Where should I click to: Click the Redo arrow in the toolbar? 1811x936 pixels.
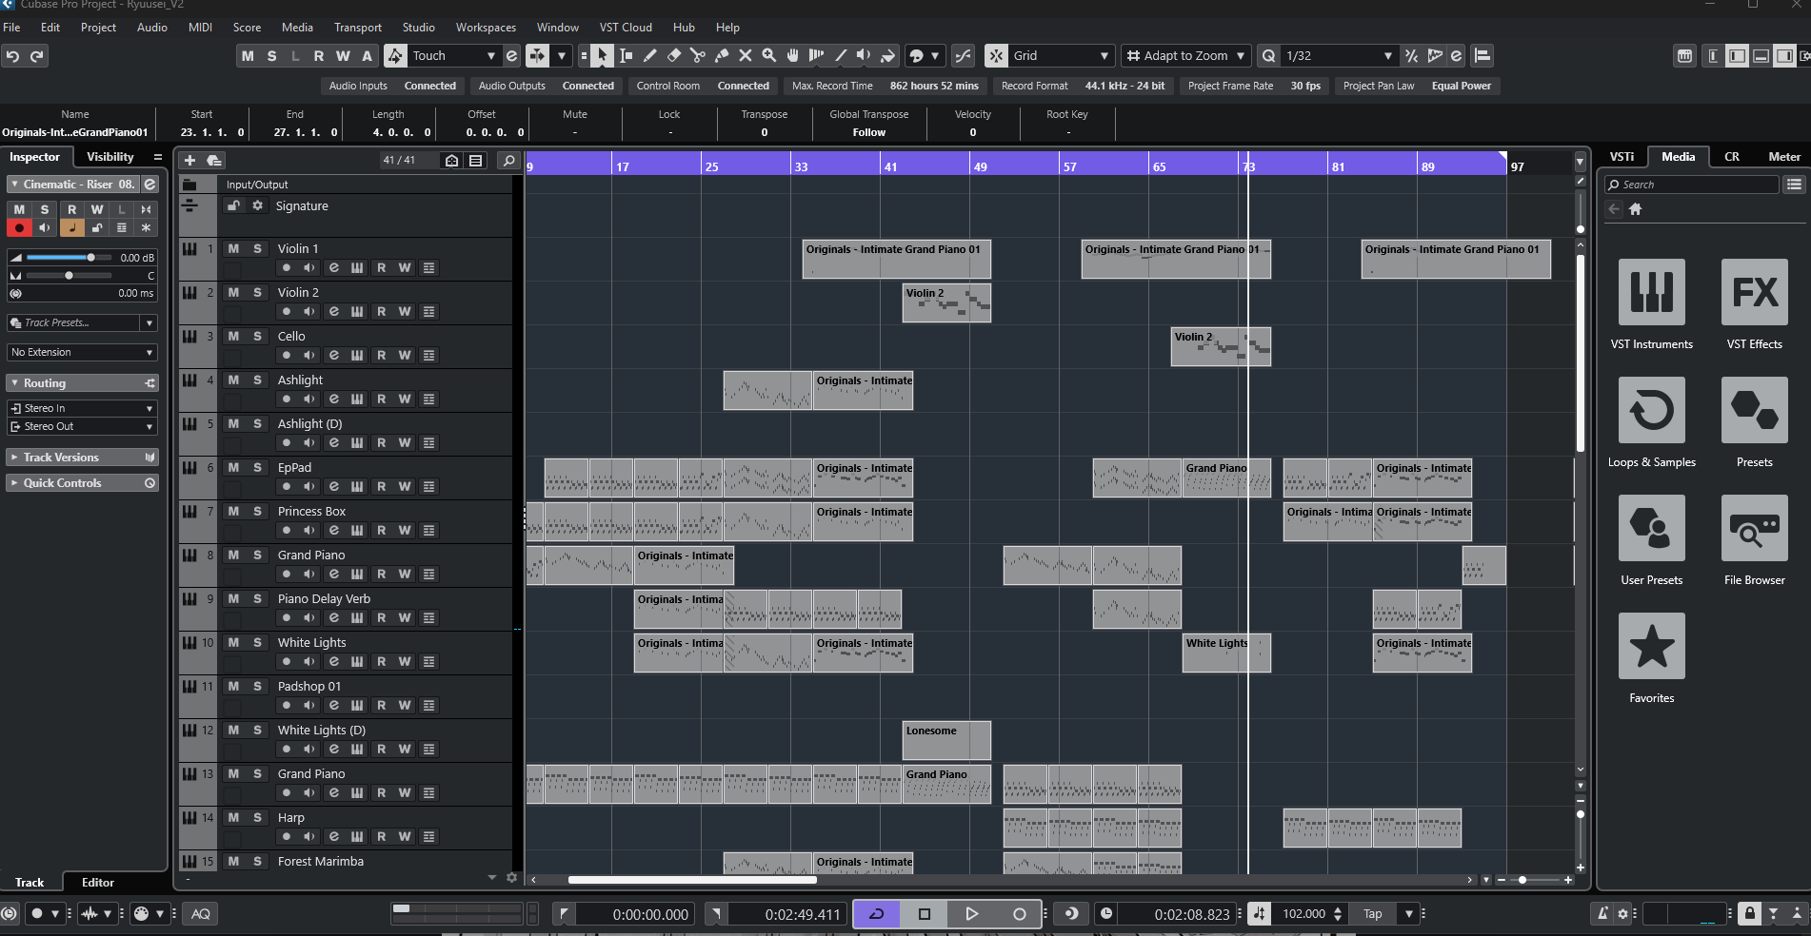[x=37, y=56]
